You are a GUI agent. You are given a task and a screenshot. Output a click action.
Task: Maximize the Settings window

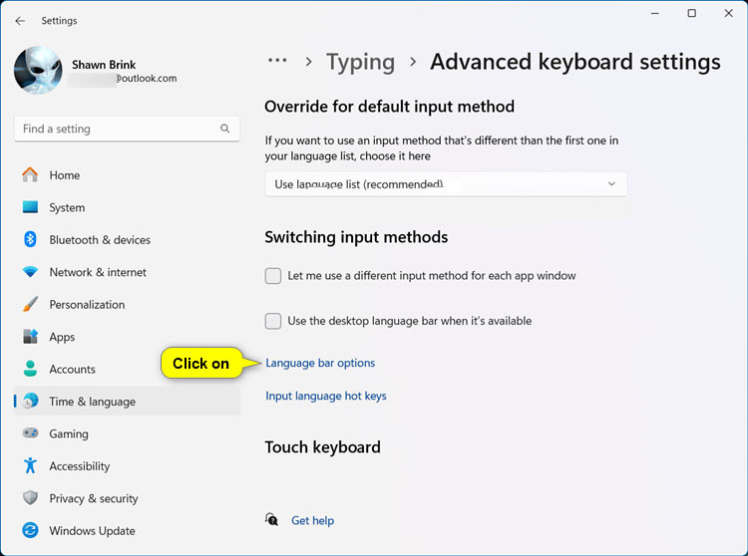(x=692, y=13)
